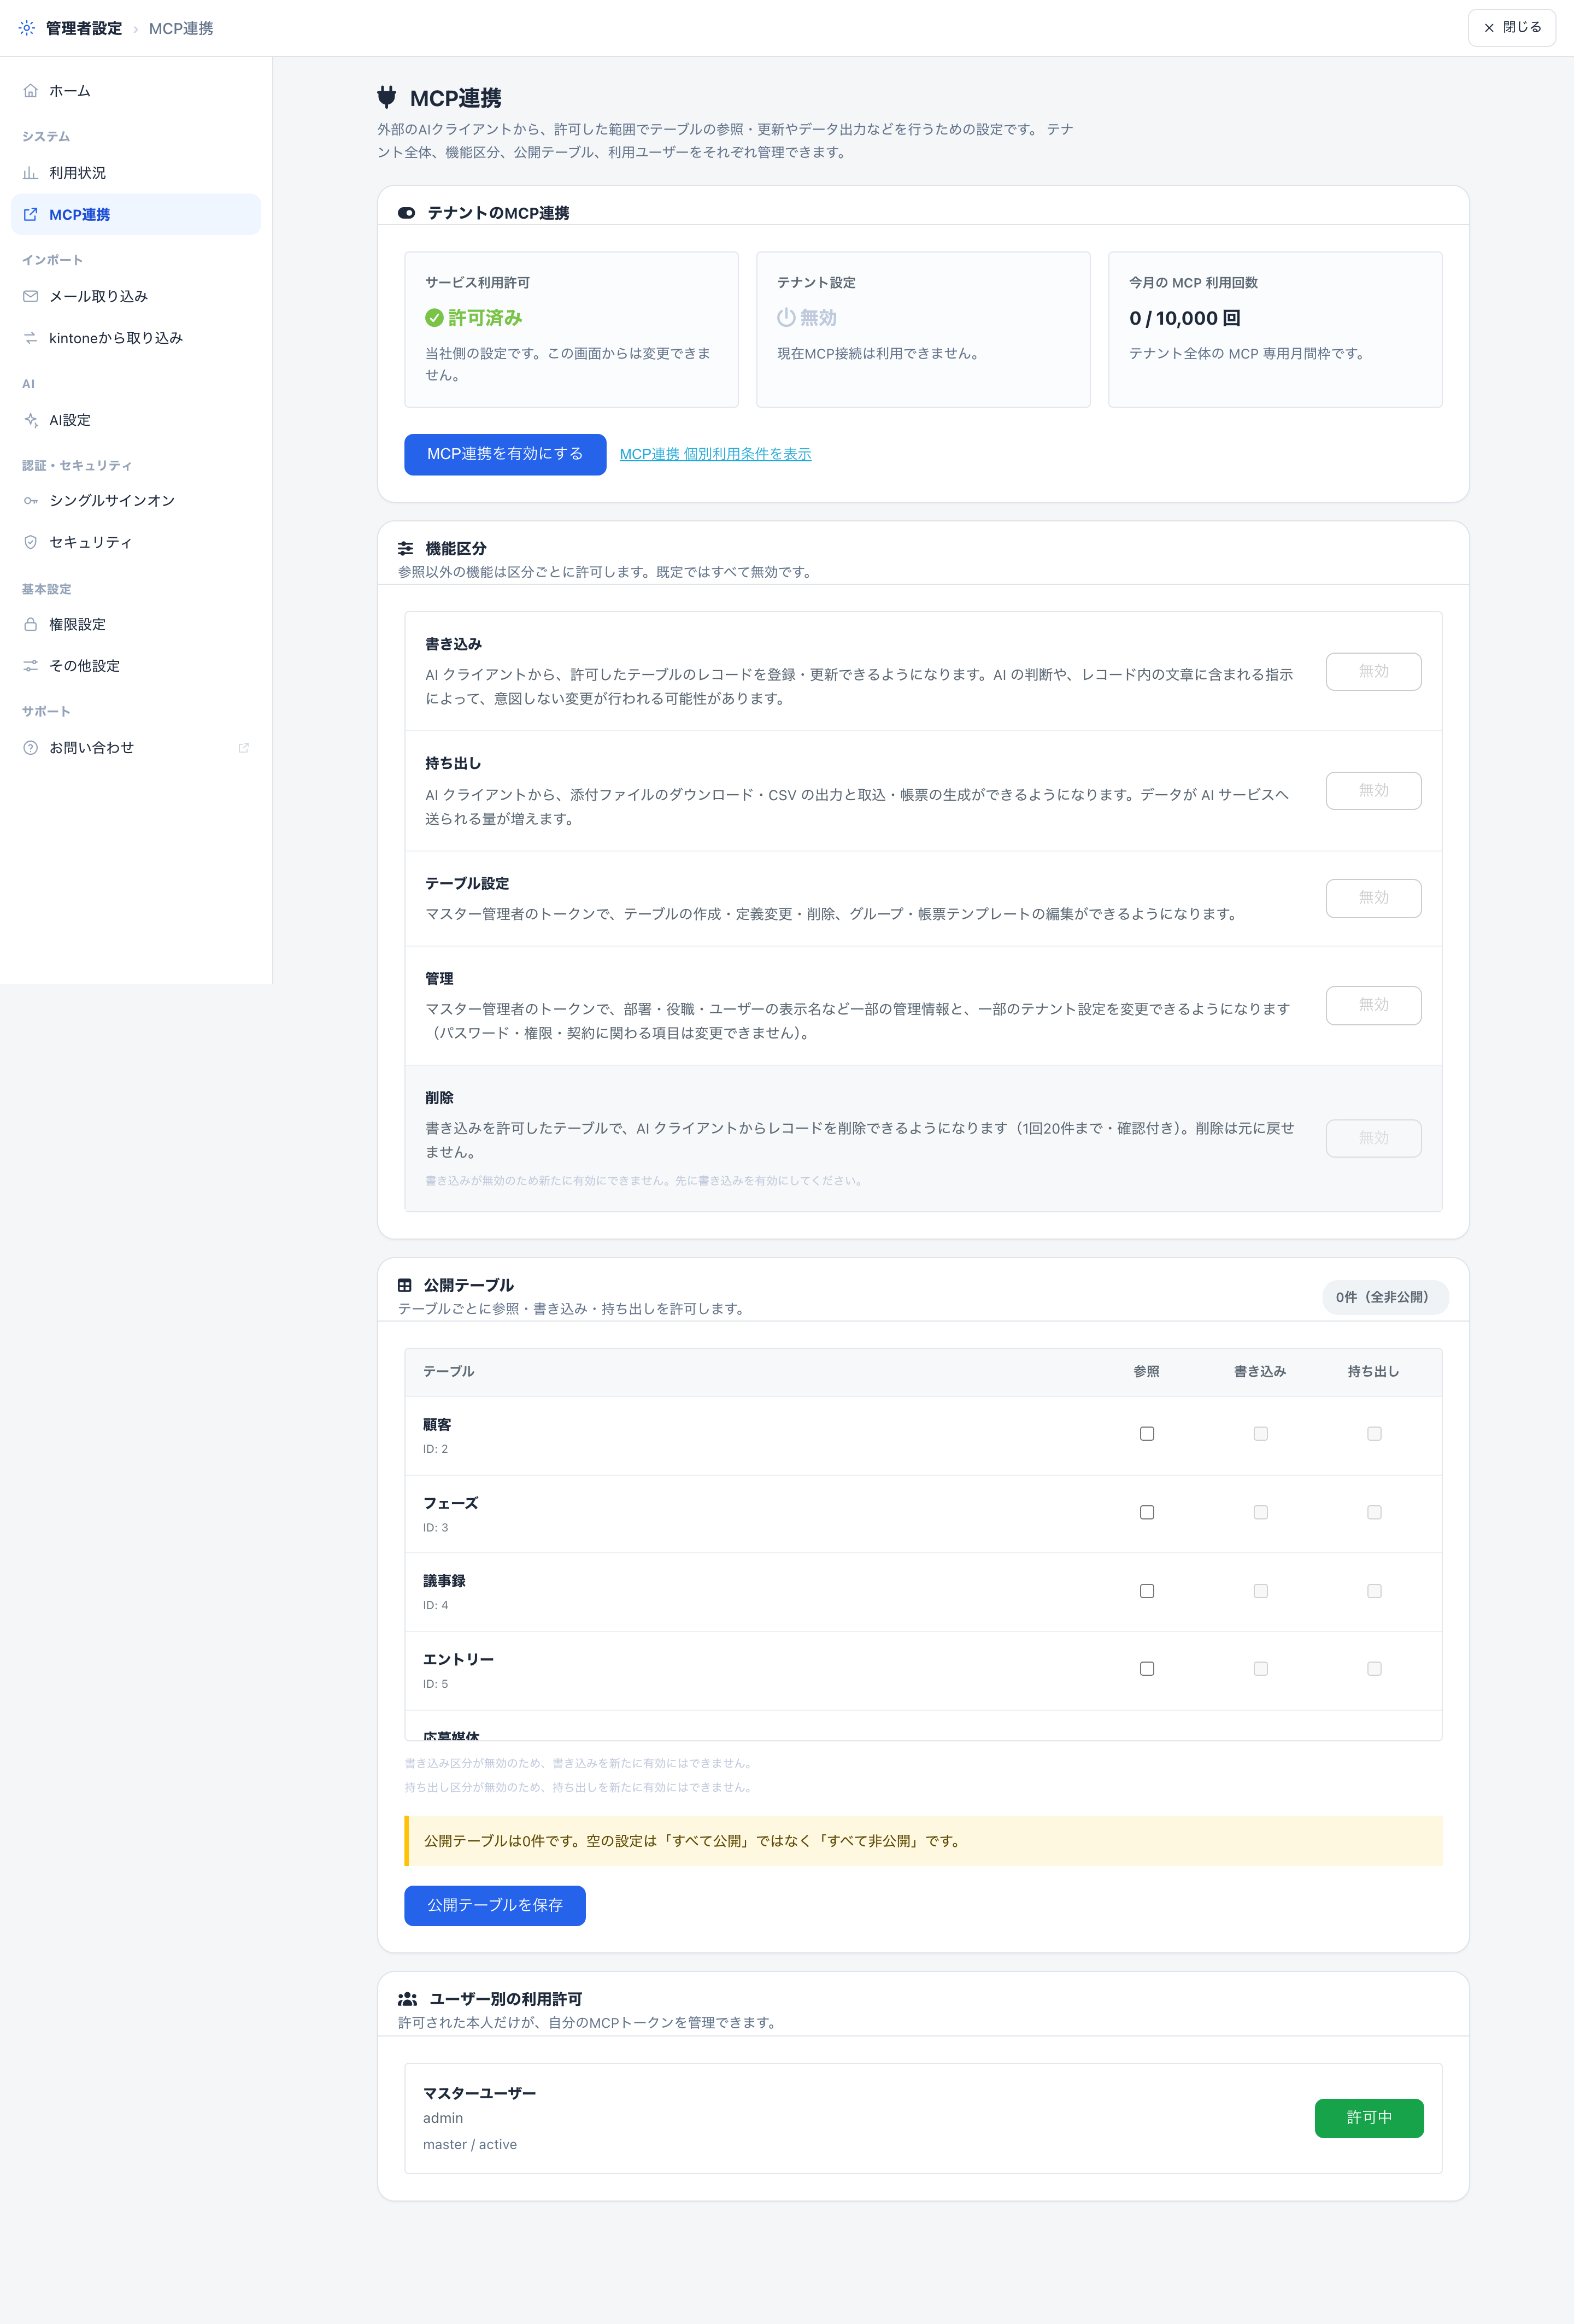Open AI設定 in the sidebar

136,420
